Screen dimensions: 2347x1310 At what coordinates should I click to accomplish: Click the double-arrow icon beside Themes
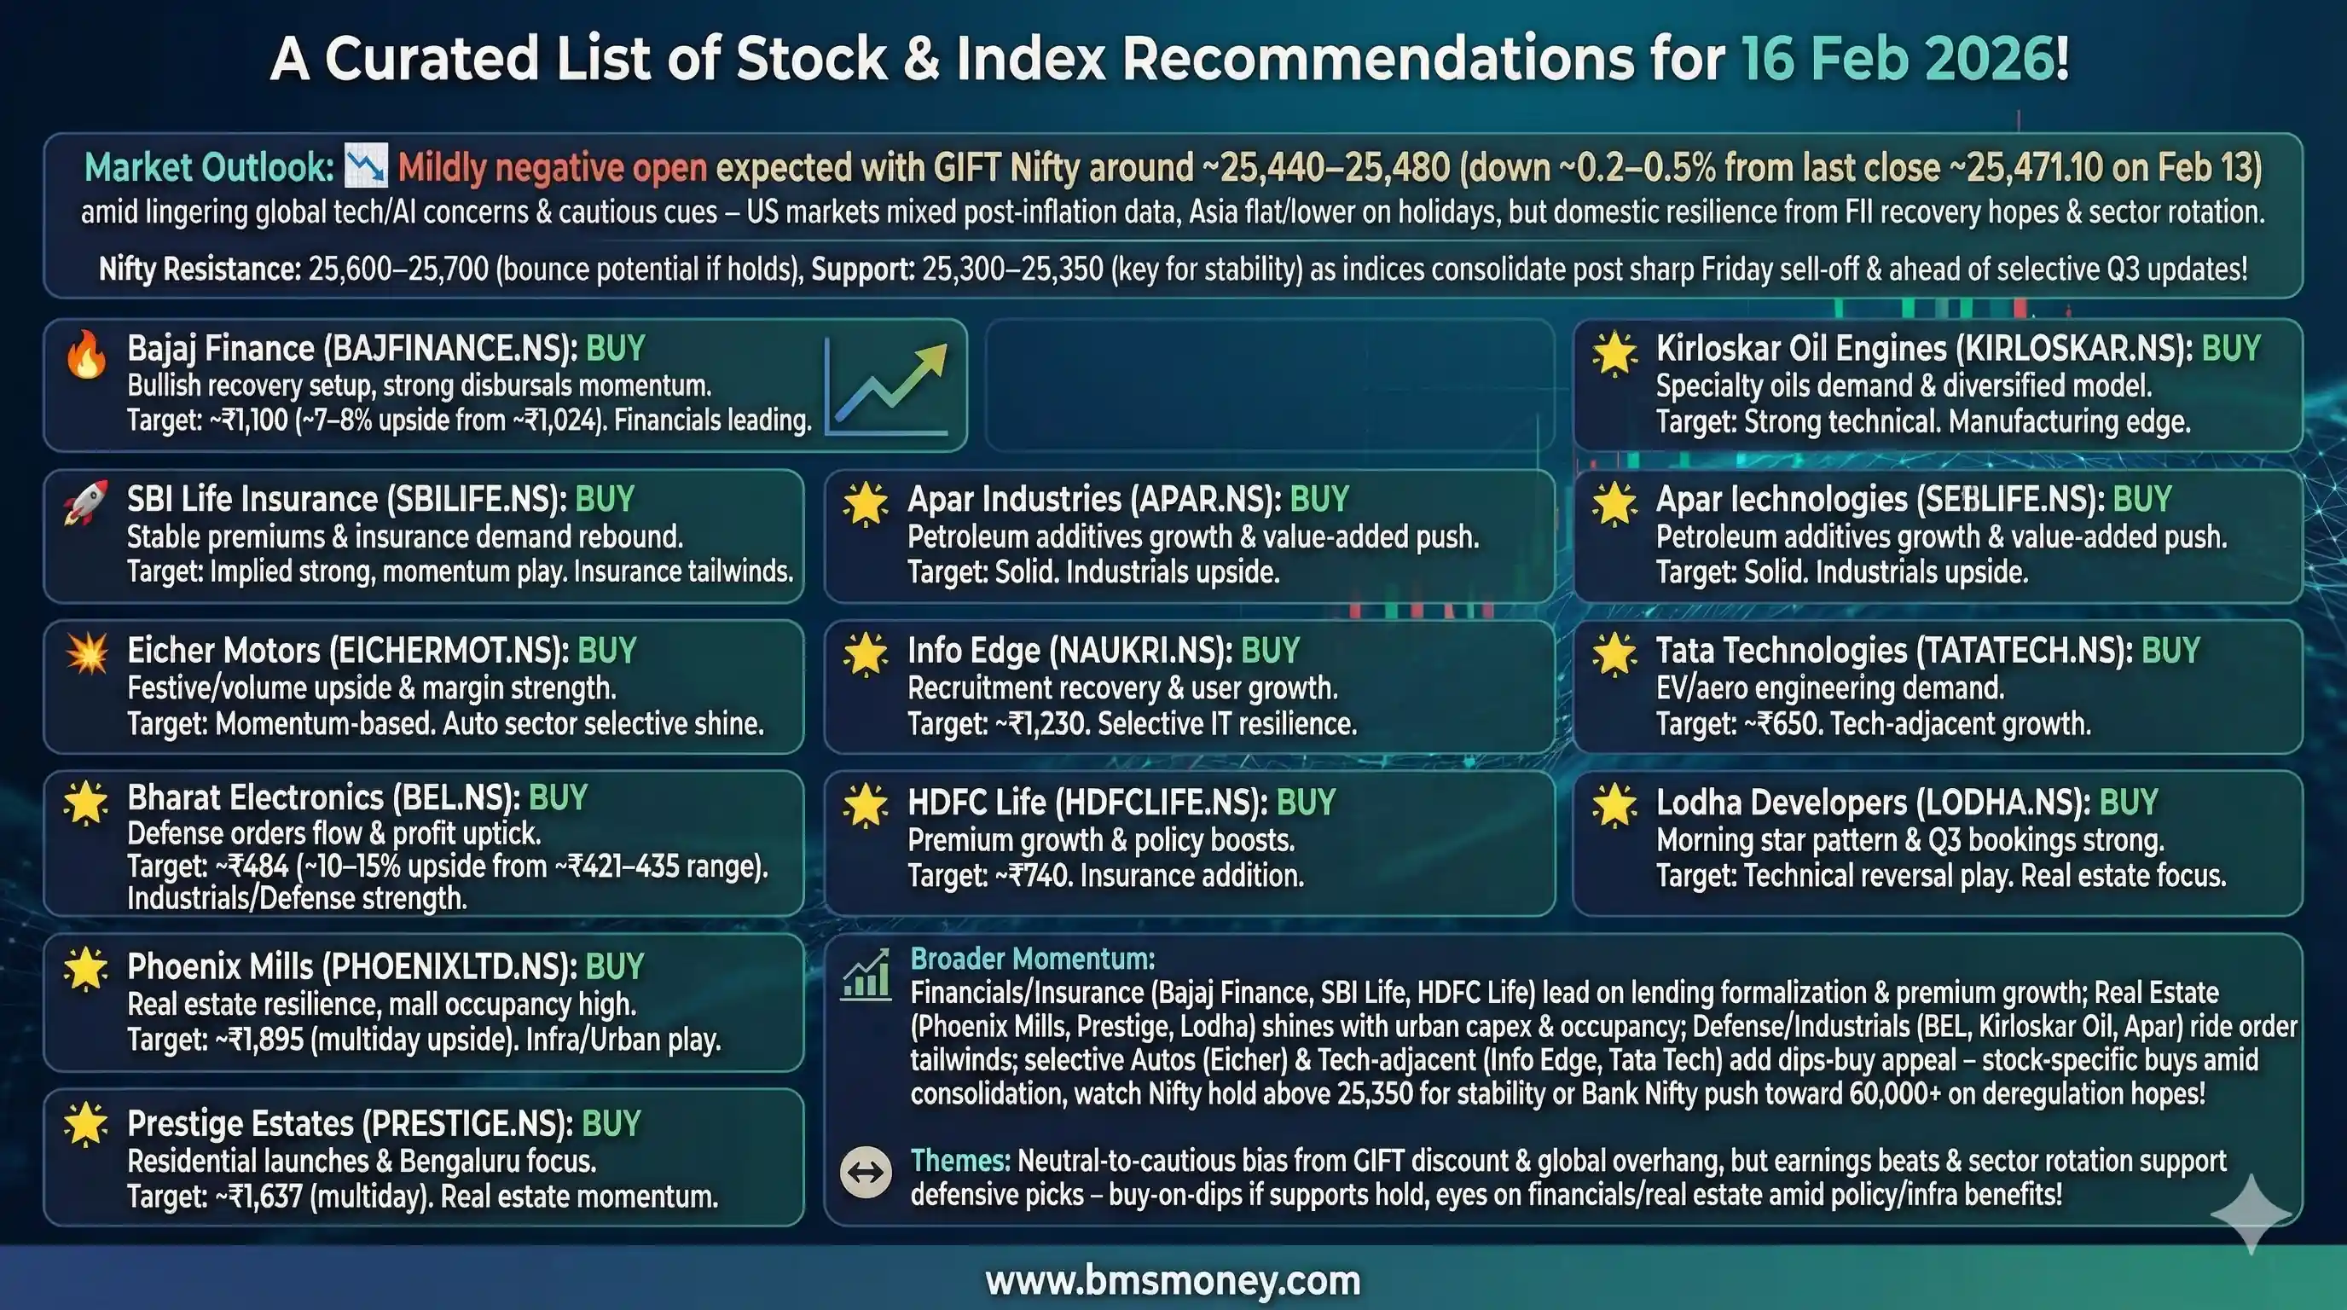point(866,1172)
